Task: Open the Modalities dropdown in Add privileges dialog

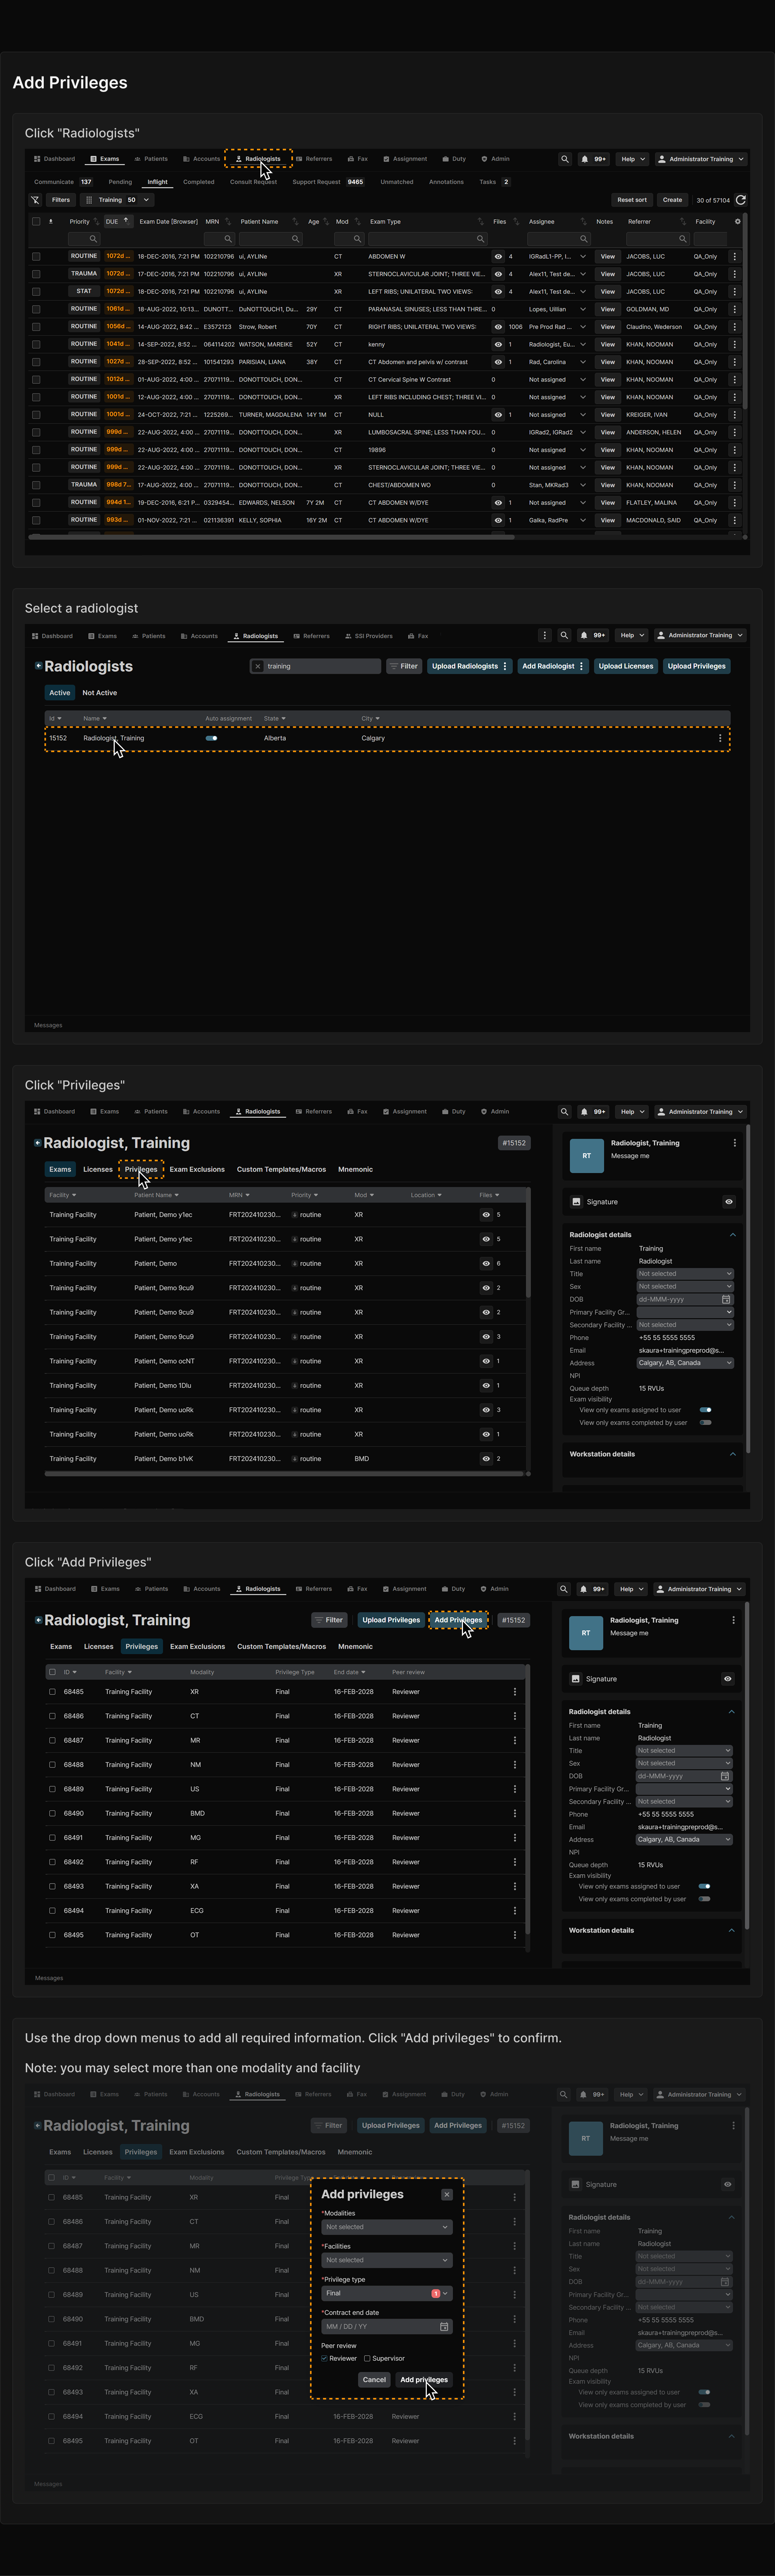Action: (x=387, y=2227)
